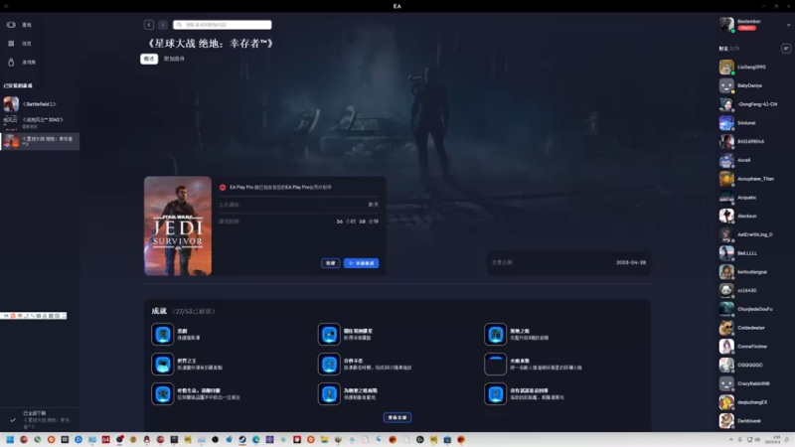Go back using the left arrow button
The image size is (795, 447).
tap(148, 25)
